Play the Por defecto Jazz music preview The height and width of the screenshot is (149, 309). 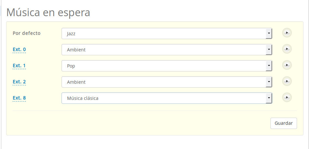coord(287,33)
